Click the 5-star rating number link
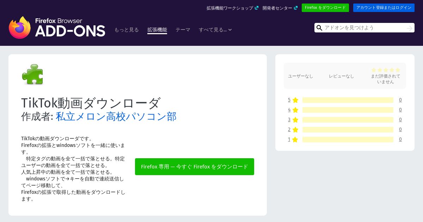Viewport: 423px width, 222px height. tap(289, 100)
